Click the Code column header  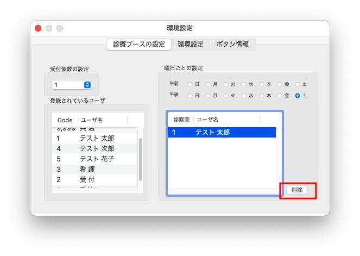65,120
